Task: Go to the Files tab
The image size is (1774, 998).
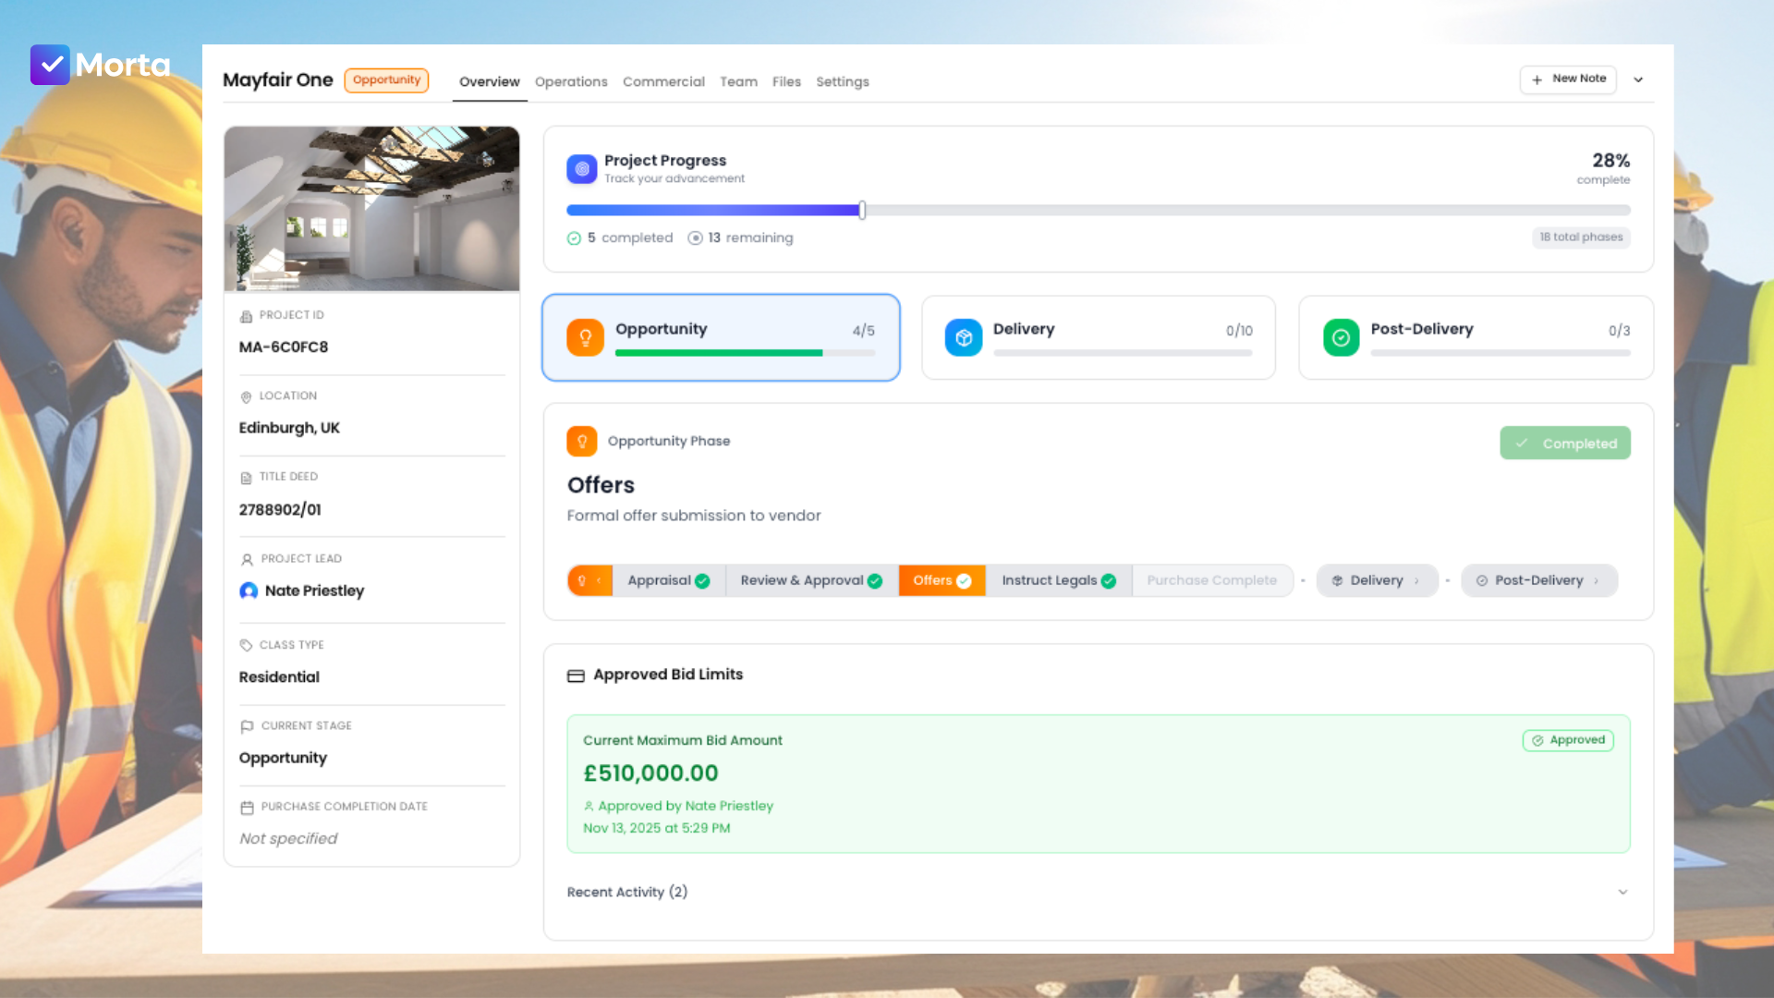Action: pos(786,81)
